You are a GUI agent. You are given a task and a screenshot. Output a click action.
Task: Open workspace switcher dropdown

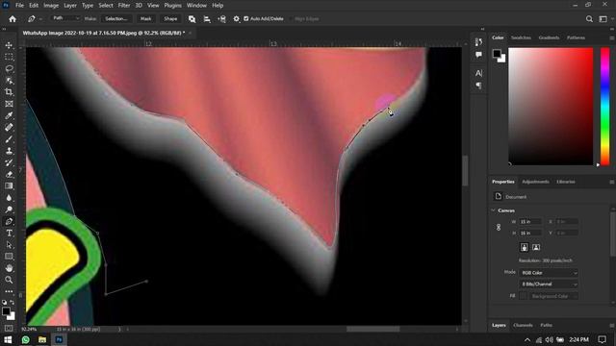coord(603,19)
